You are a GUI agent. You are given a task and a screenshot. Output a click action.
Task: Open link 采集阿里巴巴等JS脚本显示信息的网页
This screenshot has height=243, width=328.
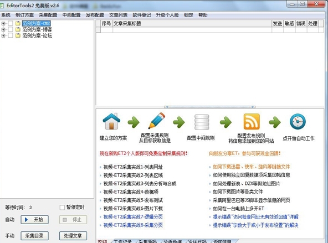pyautogui.click(x=252, y=200)
